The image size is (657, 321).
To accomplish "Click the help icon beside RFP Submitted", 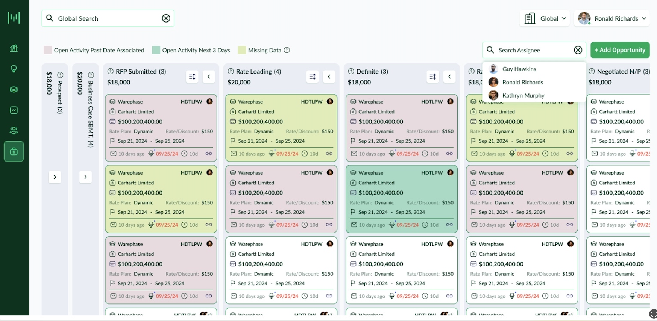I will coord(111,71).
